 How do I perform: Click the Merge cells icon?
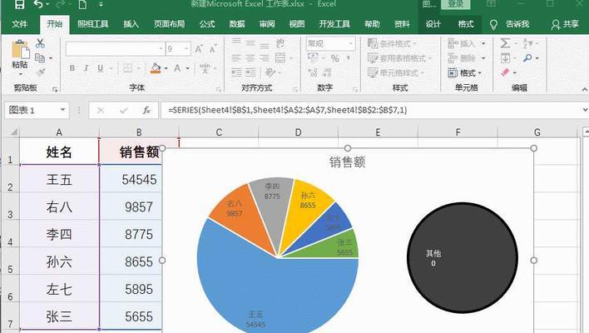pos(280,57)
